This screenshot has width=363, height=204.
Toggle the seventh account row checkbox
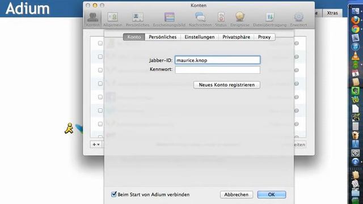click(x=100, y=124)
